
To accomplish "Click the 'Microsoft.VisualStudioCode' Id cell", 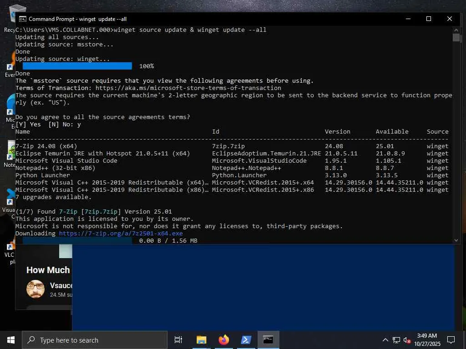I will tap(259, 160).
